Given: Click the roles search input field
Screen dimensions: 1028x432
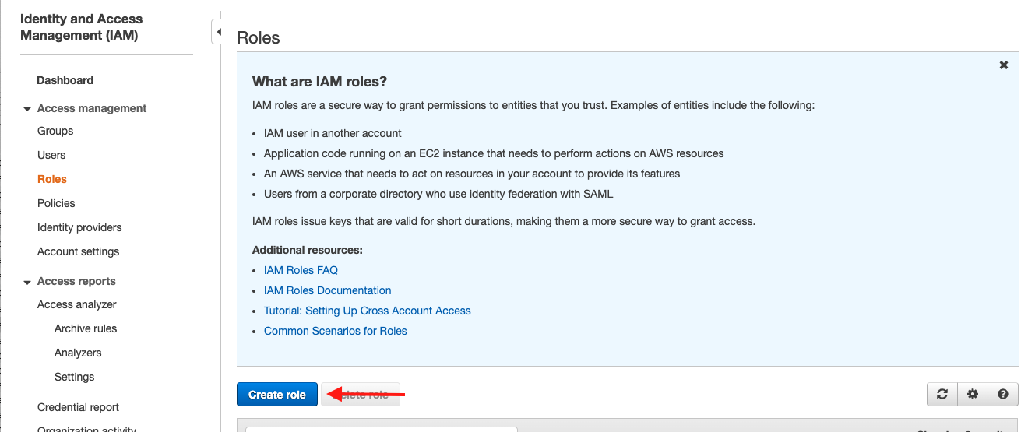Looking at the screenshot, I should pos(382,428).
